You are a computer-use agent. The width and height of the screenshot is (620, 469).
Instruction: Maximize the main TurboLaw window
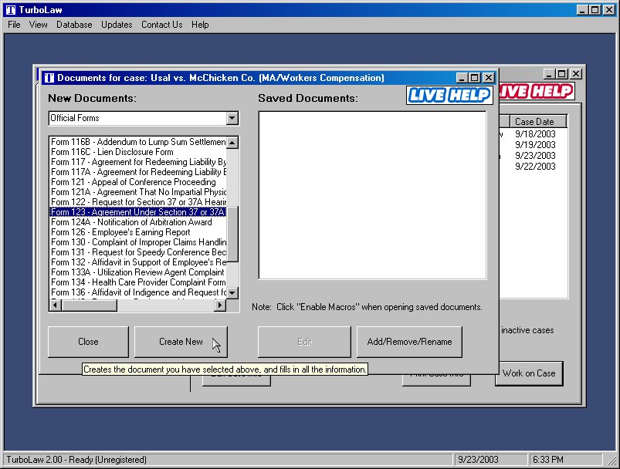(x=595, y=10)
